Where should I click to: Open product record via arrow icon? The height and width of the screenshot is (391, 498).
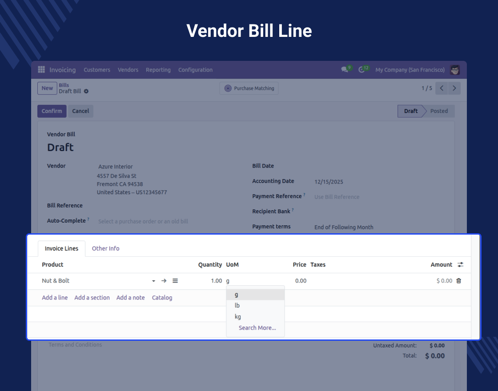(164, 280)
